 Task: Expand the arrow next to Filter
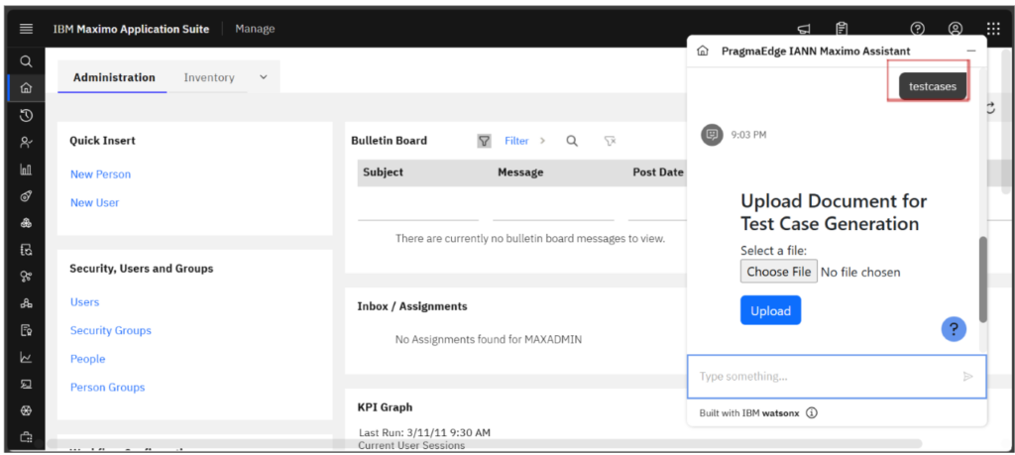tap(542, 141)
